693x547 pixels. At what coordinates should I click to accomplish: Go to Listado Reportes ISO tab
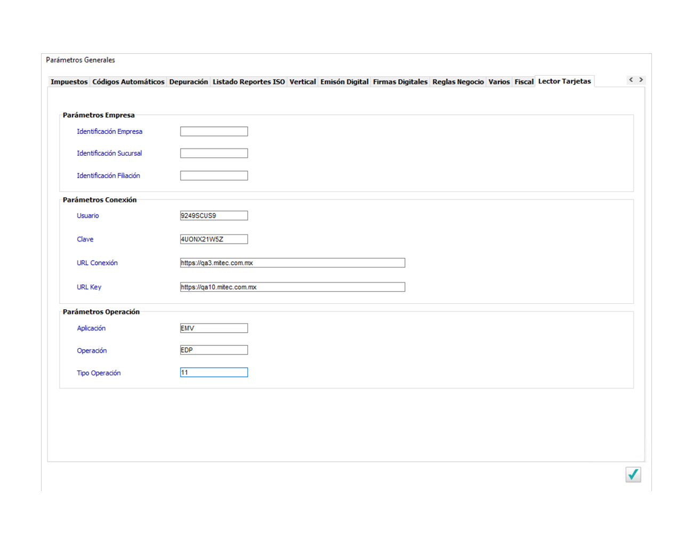tap(248, 82)
